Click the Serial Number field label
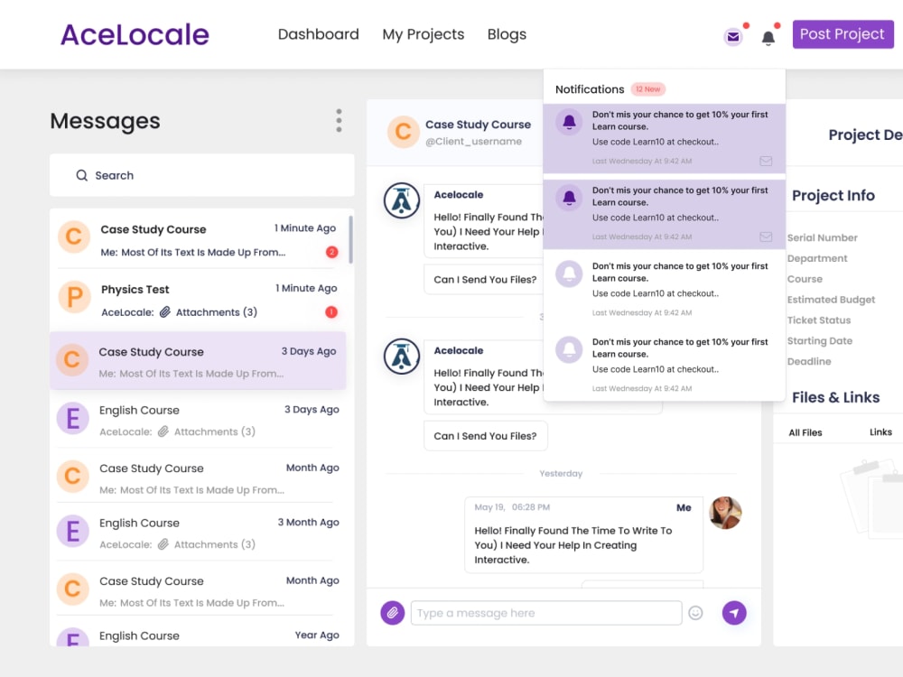Image resolution: width=903 pixels, height=677 pixels. point(822,237)
